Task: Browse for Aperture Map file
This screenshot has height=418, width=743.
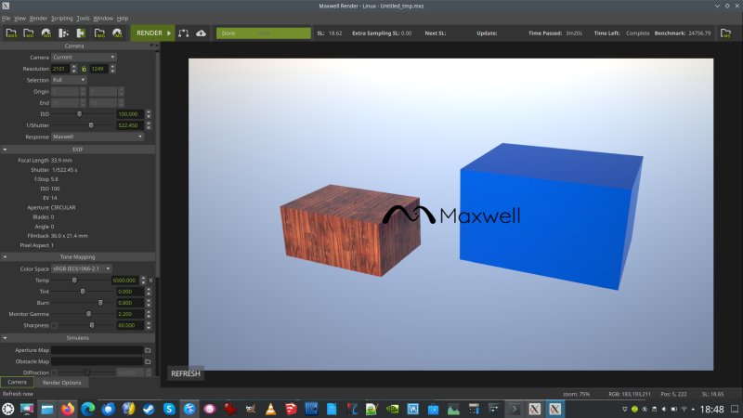Action: pos(148,350)
